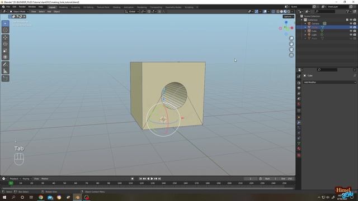Open the Object Data properties tab
This screenshot has width=358, height=201.
[x=299, y=143]
